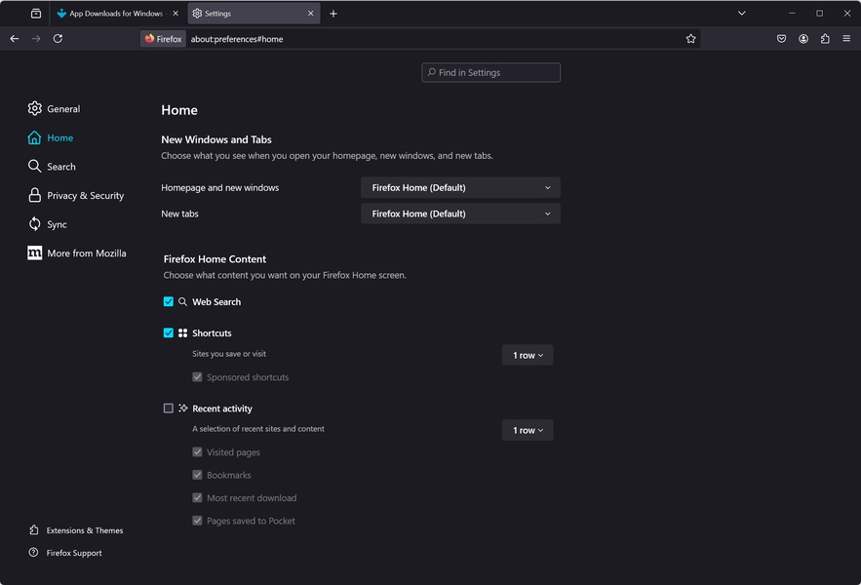Click the reload page icon

pos(58,39)
